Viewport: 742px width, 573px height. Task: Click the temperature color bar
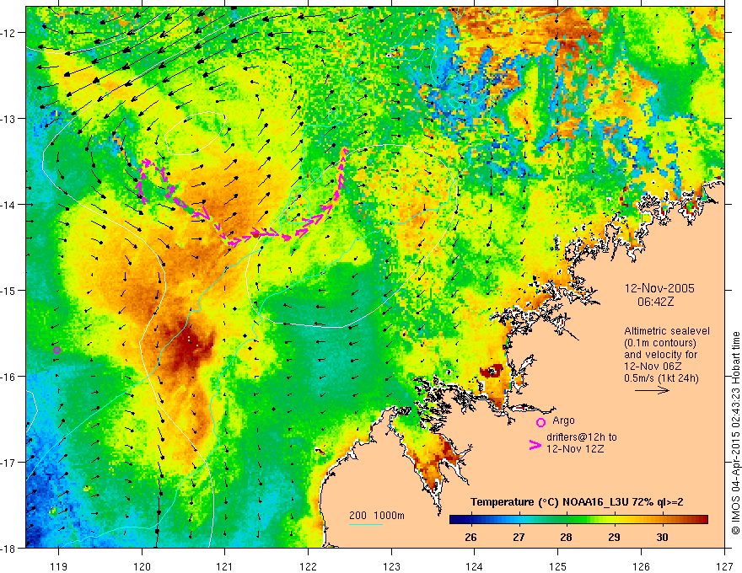[578, 519]
